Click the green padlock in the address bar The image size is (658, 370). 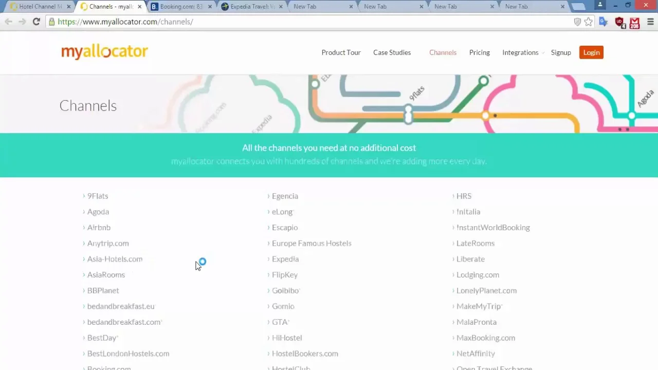pos(51,22)
